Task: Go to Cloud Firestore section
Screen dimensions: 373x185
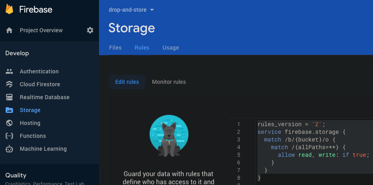Action: 40,84
